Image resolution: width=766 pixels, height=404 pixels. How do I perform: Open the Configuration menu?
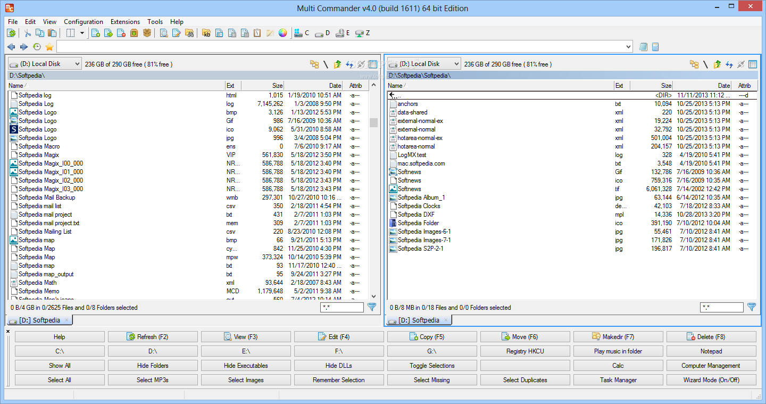point(84,22)
